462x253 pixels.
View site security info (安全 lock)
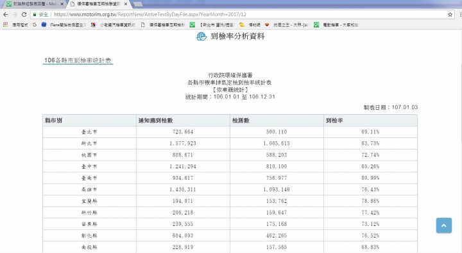click(x=40, y=15)
